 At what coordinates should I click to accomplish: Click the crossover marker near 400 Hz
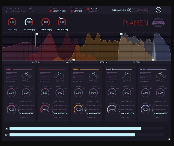tap(74, 60)
